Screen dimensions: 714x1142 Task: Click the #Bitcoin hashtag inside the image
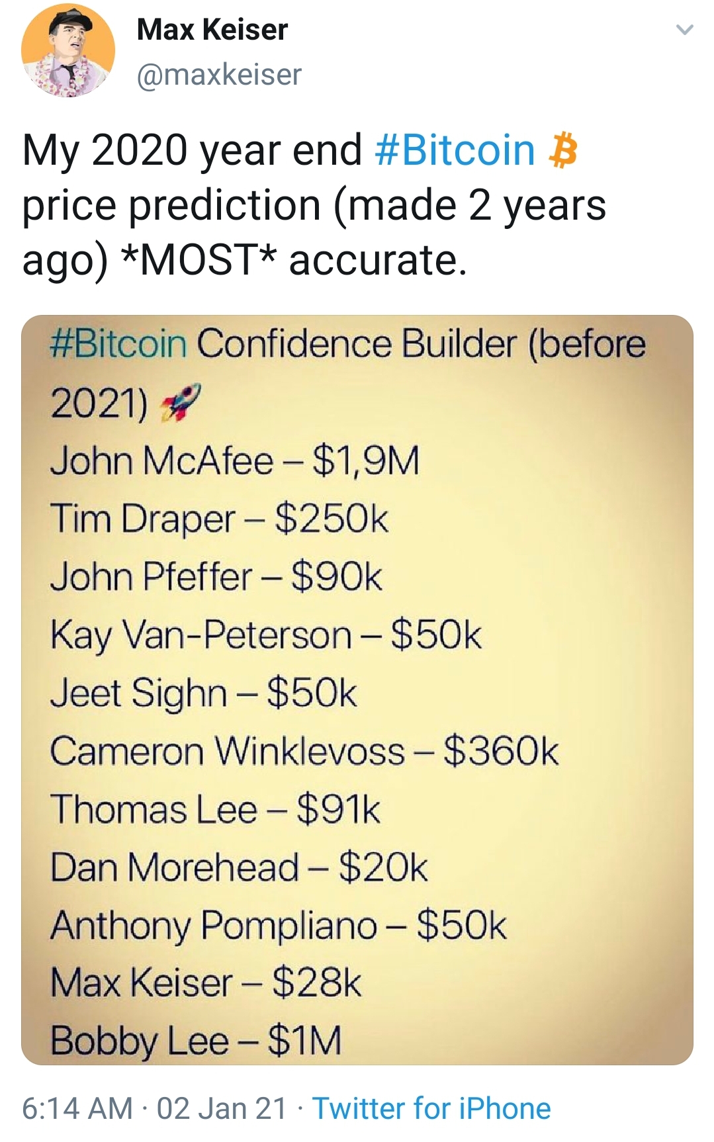click(x=119, y=345)
